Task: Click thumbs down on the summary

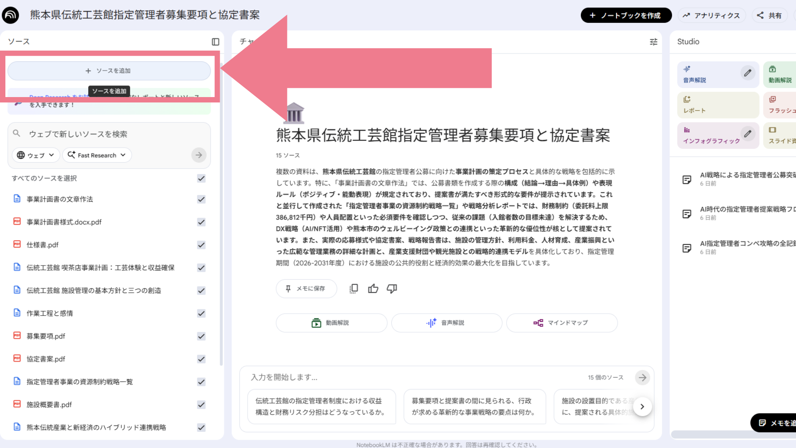Action: click(392, 289)
